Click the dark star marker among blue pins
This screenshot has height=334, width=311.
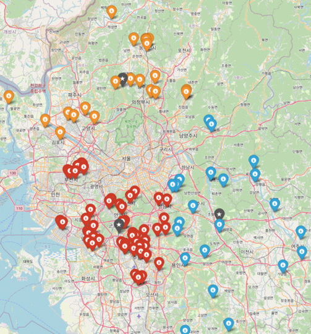coord(219,215)
